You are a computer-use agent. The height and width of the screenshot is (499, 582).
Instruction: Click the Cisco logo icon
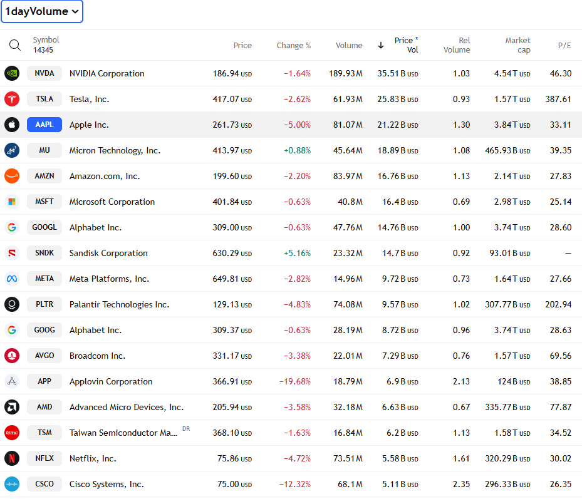tap(12, 484)
